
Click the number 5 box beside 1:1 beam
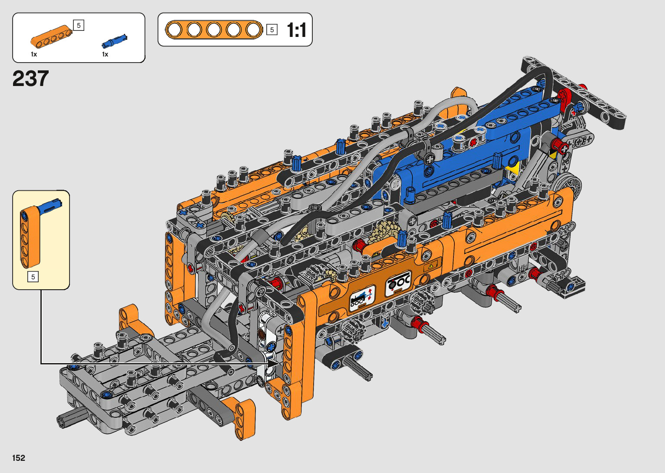[272, 30]
